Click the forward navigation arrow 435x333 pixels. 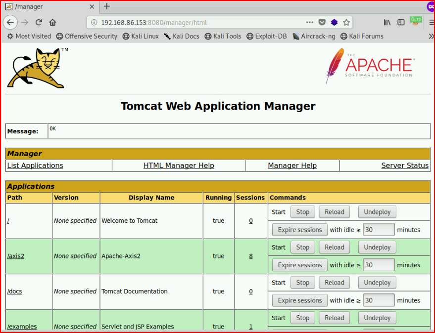click(x=25, y=22)
